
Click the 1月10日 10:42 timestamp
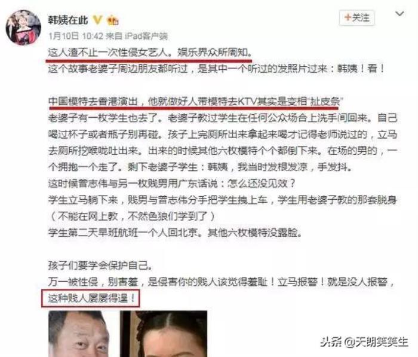pyautogui.click(x=76, y=36)
